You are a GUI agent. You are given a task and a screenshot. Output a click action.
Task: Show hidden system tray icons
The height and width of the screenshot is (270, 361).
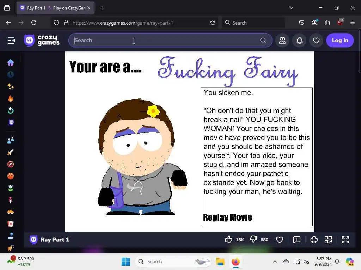click(275, 262)
